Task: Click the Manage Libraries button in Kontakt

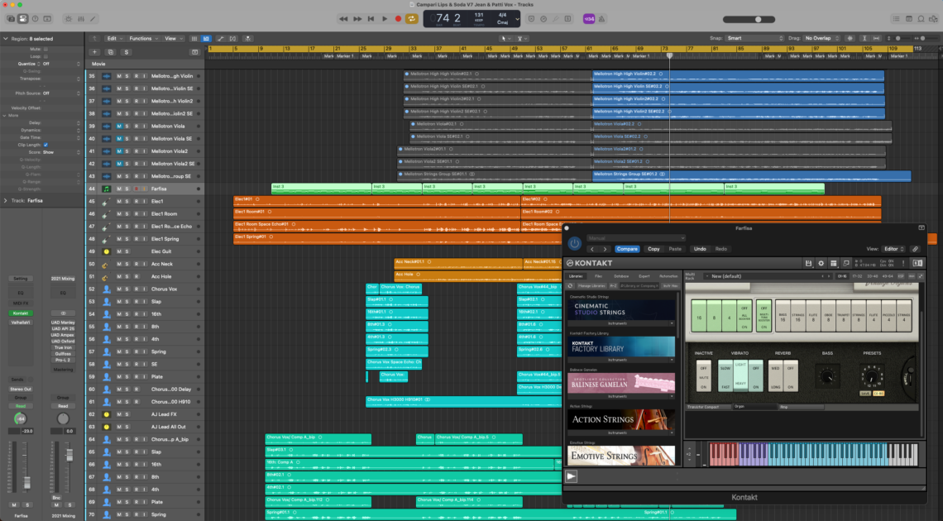Action: pos(594,285)
